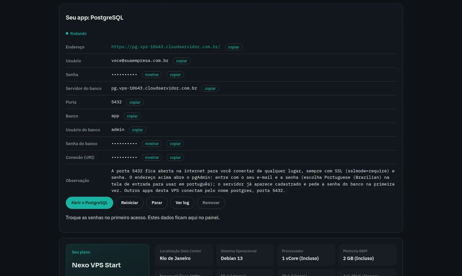
Task: Click the 2 GB (Incluso) RAM card
Action: (x=367, y=255)
